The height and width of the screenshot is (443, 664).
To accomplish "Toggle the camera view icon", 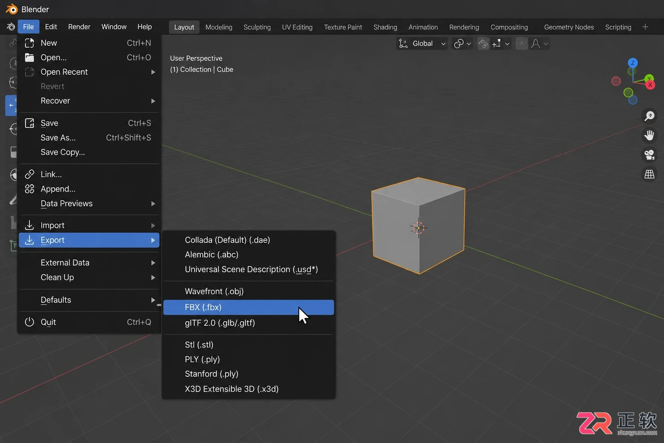I will point(649,155).
